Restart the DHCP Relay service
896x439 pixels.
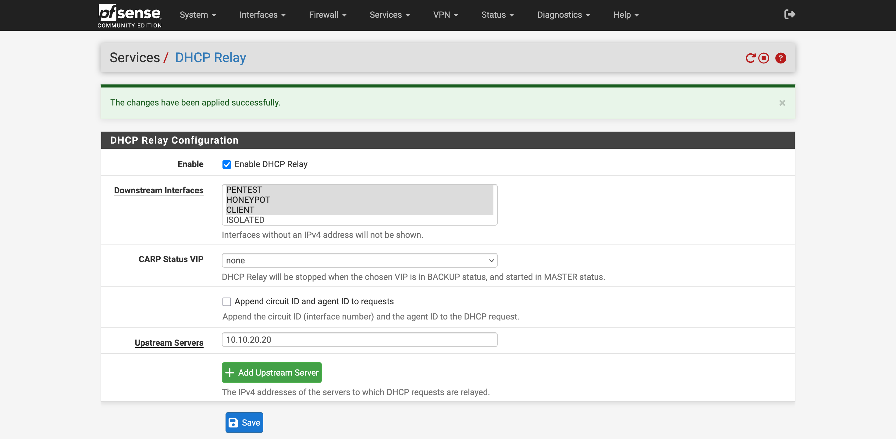pyautogui.click(x=751, y=58)
